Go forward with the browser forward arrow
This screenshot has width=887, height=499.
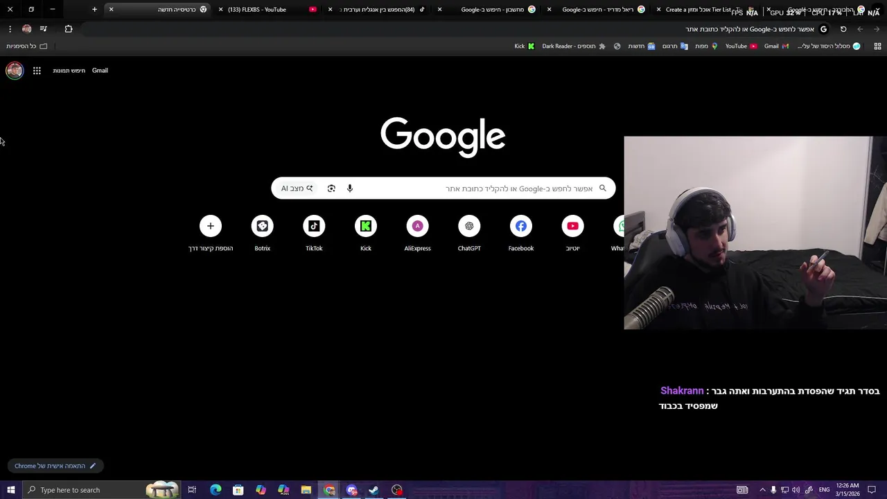pyautogui.click(x=860, y=29)
